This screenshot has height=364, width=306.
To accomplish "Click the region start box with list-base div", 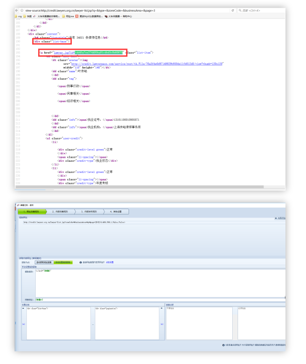I will tap(58, 323).
